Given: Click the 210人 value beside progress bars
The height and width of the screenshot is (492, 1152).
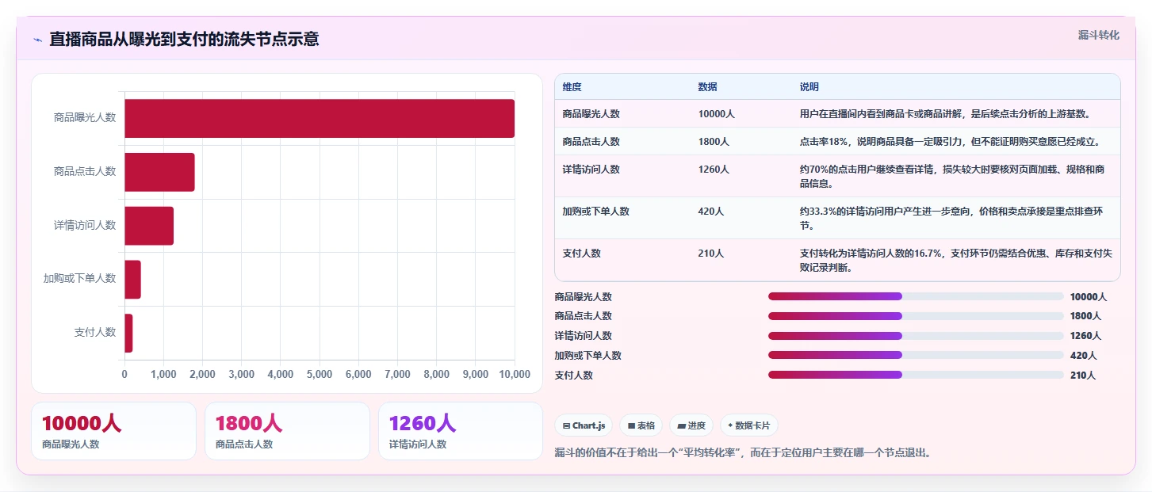Looking at the screenshot, I should [x=1083, y=375].
